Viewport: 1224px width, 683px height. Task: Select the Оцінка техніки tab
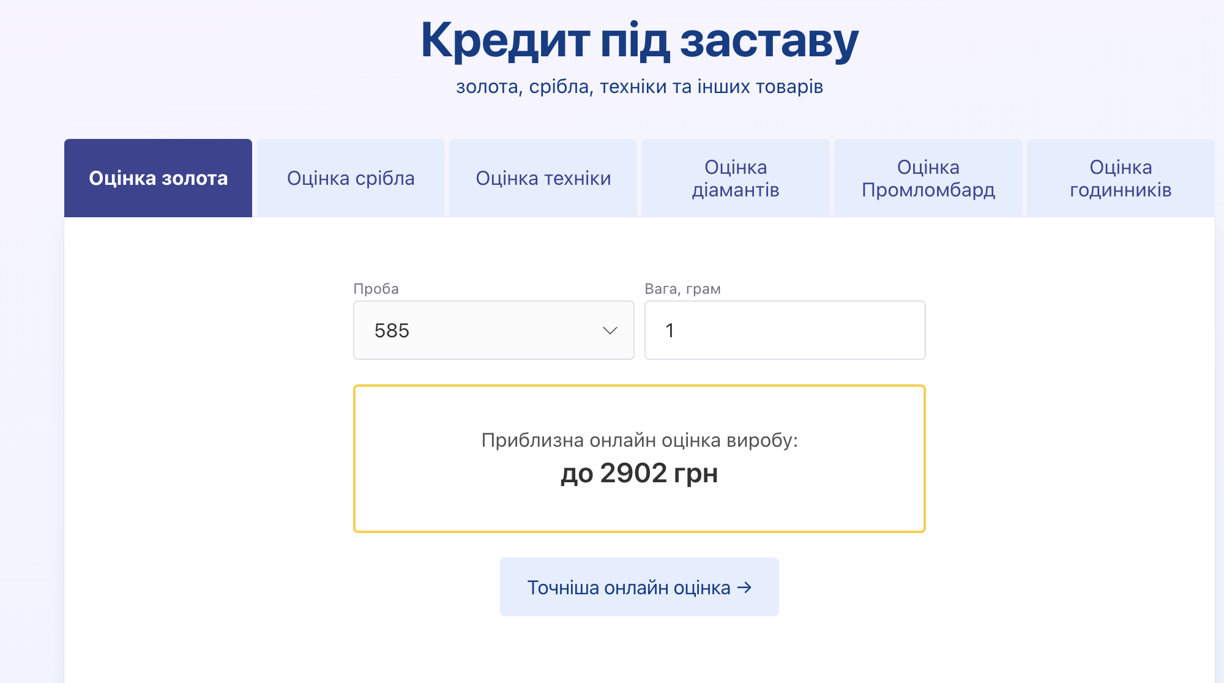(x=543, y=178)
